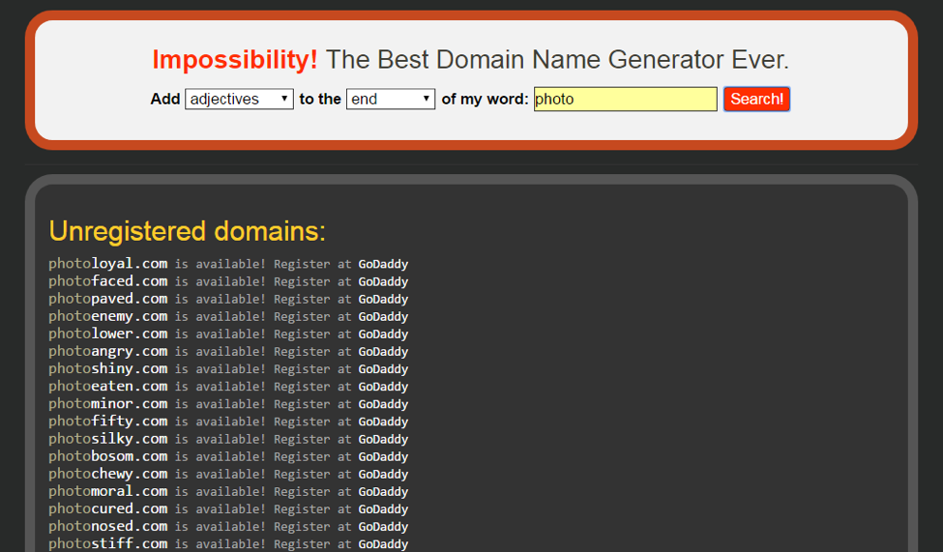Select the photobosom.com domain text
The width and height of the screenshot is (943, 552).
(108, 455)
